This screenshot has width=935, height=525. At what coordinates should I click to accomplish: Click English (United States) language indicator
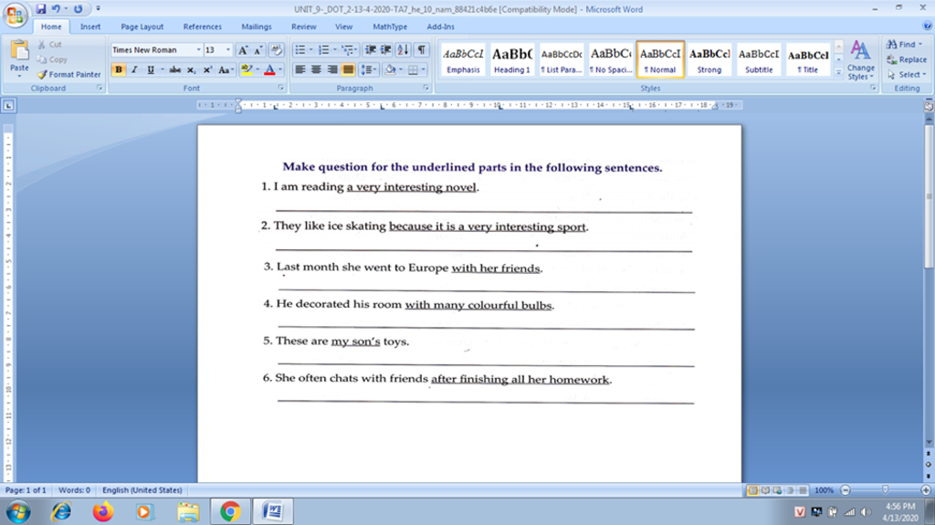[x=142, y=490]
